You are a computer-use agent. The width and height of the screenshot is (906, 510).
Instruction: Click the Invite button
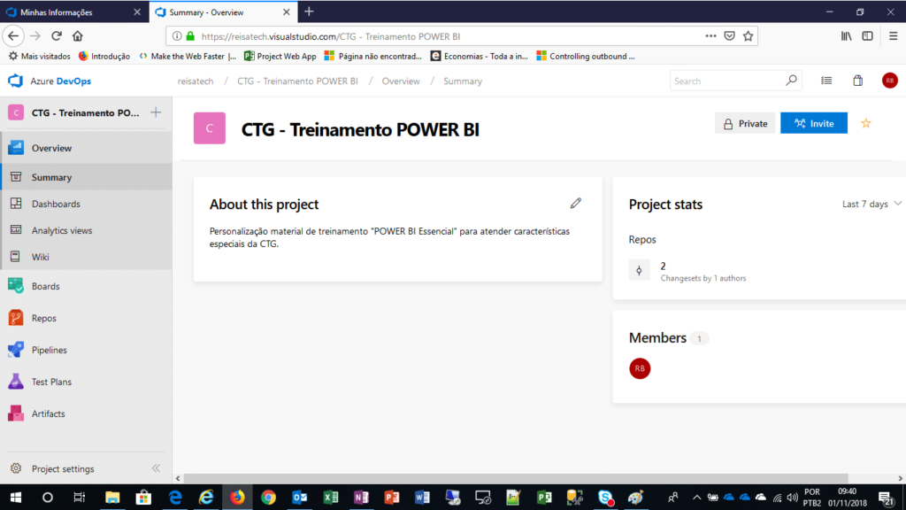(813, 123)
